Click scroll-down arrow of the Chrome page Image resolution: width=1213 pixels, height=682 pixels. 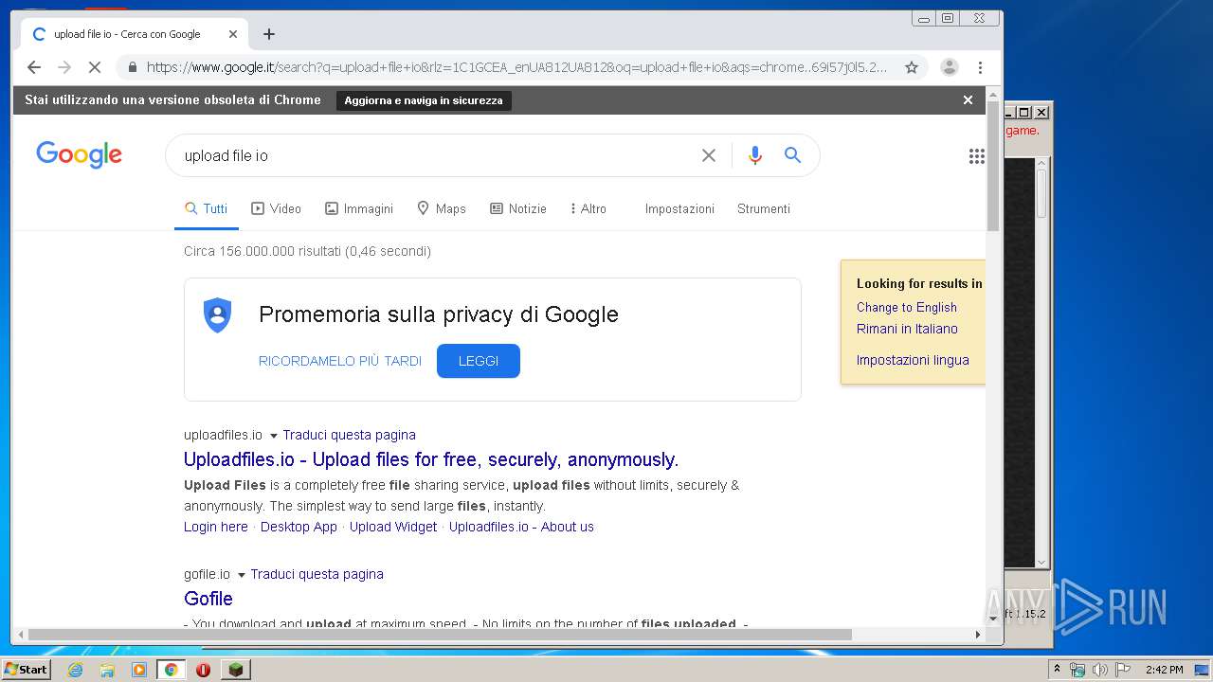[993, 619]
